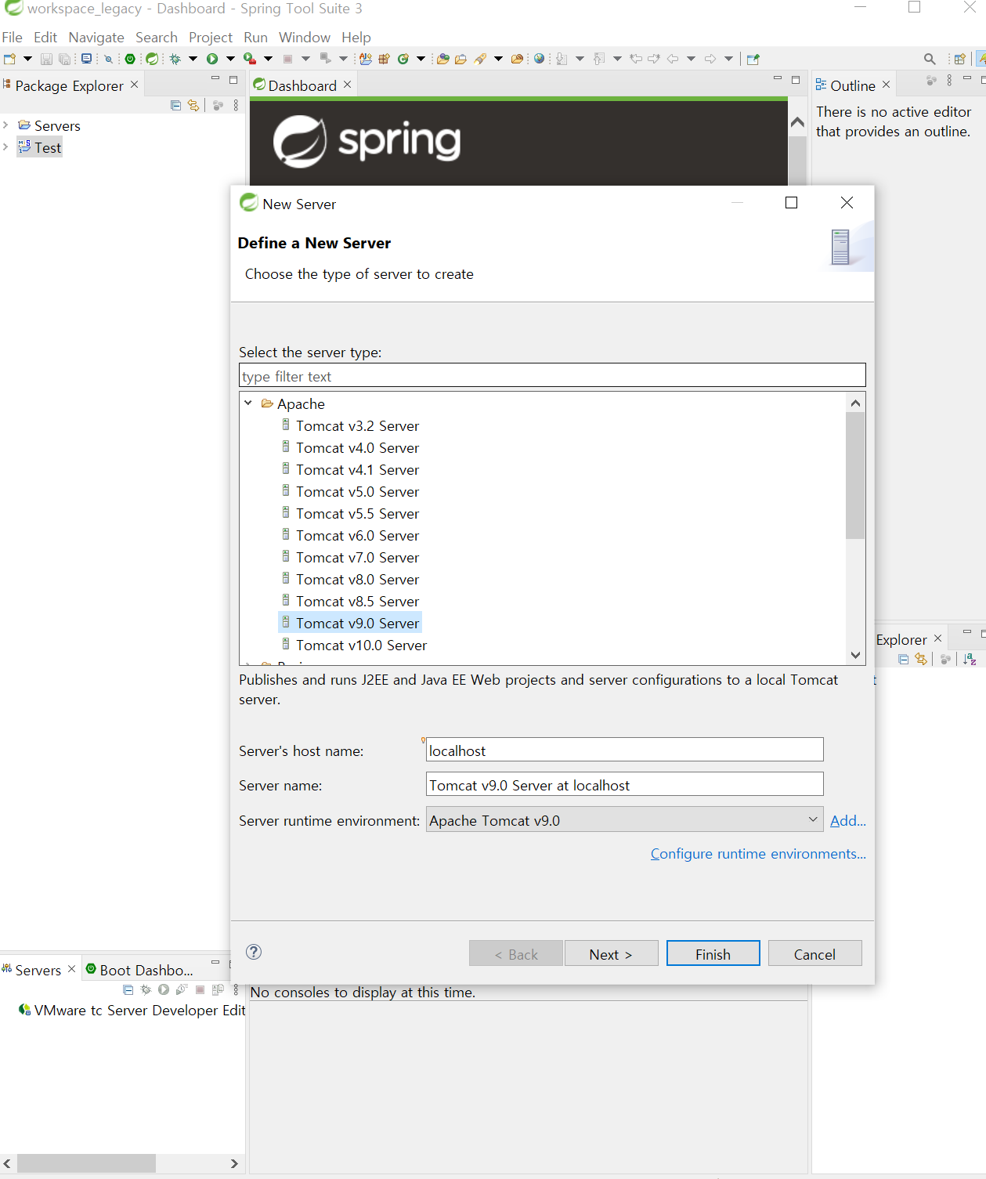Stop the server with the red square icon

(x=198, y=989)
